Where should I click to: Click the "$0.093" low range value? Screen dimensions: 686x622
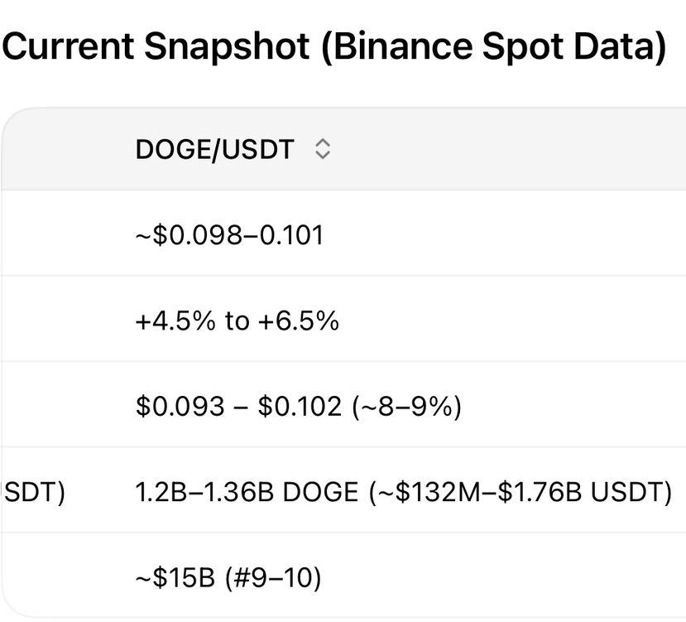click(x=180, y=407)
